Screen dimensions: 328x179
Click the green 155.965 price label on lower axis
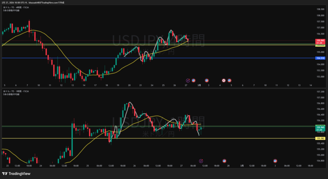(320, 127)
